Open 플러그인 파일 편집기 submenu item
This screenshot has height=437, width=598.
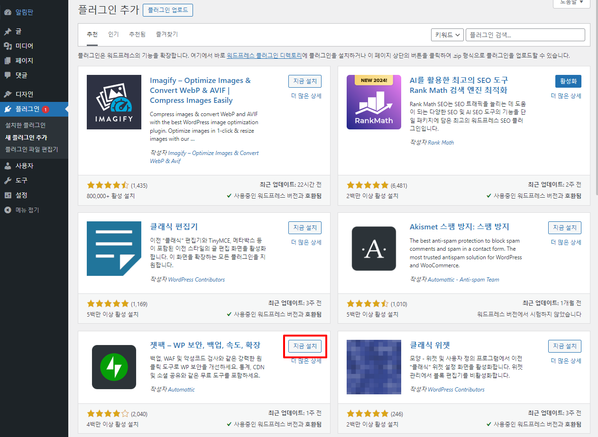[31, 149]
